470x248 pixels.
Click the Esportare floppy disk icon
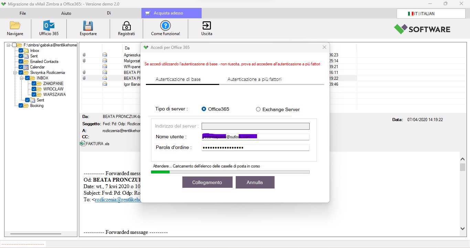coord(88,25)
